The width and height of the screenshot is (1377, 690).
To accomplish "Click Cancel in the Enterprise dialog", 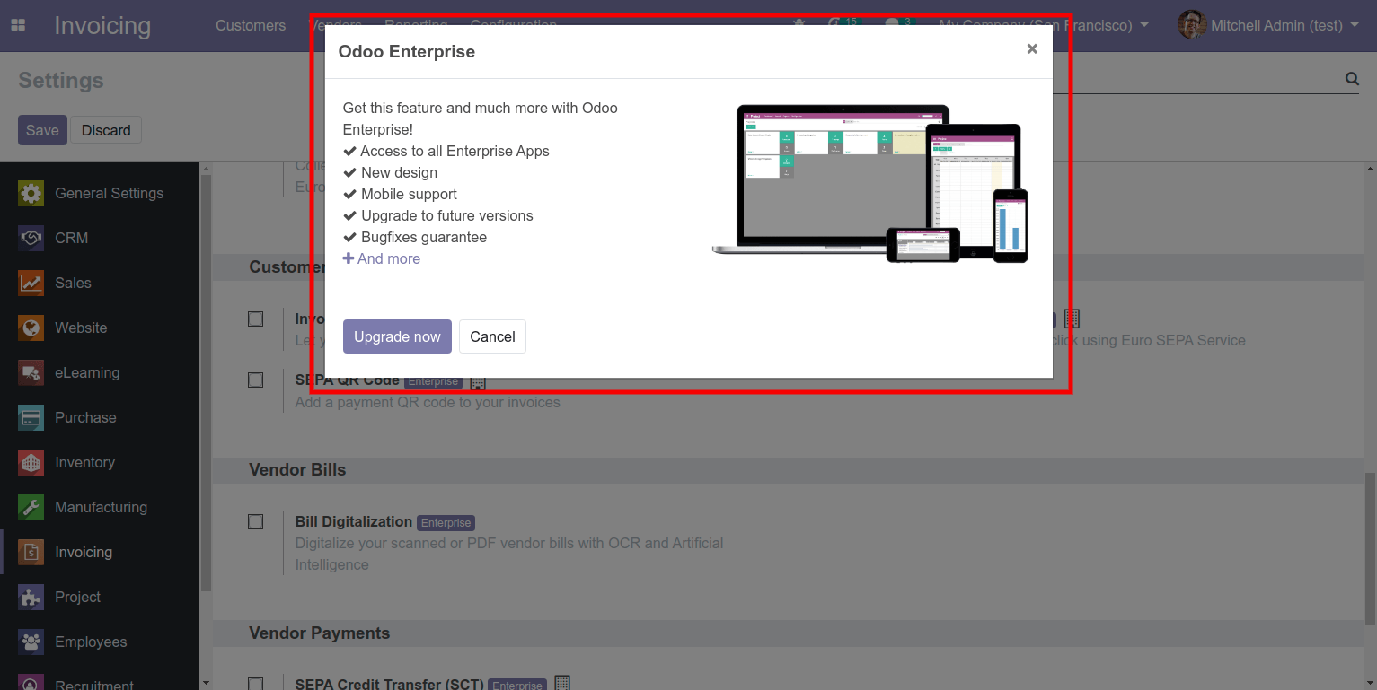I will (x=492, y=336).
